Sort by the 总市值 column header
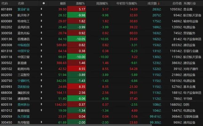 [177, 3]
